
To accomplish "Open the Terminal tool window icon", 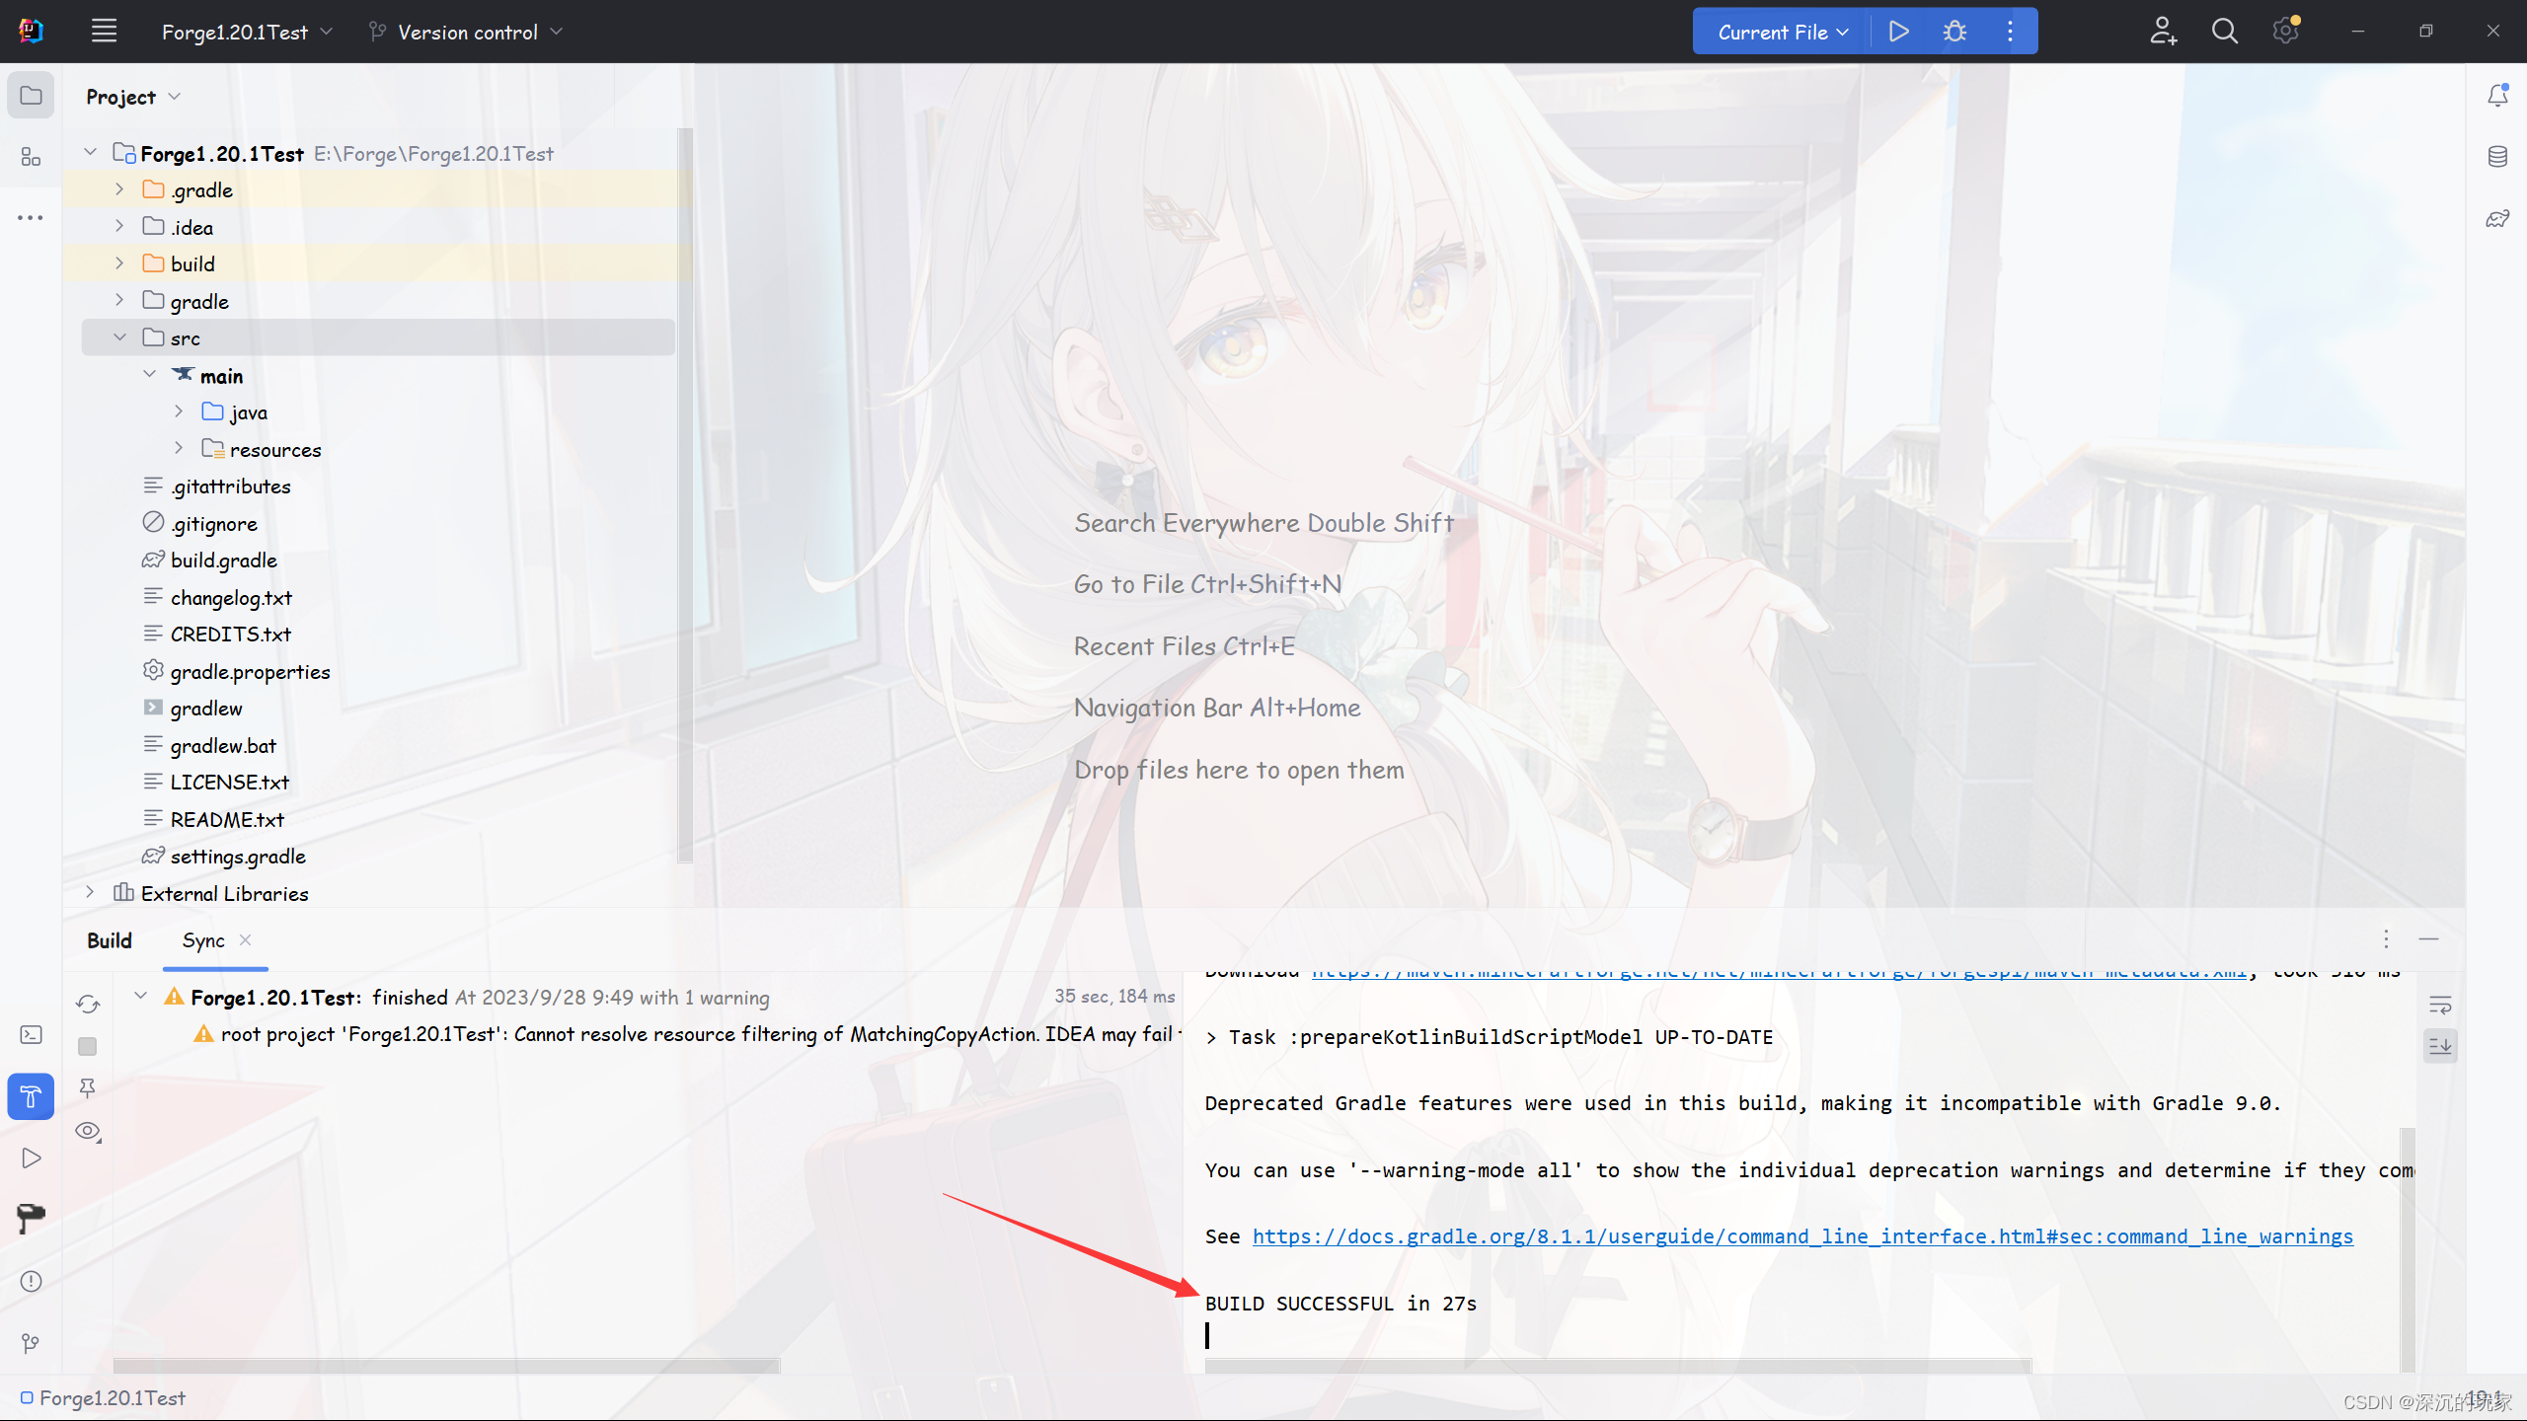I will [x=31, y=1034].
